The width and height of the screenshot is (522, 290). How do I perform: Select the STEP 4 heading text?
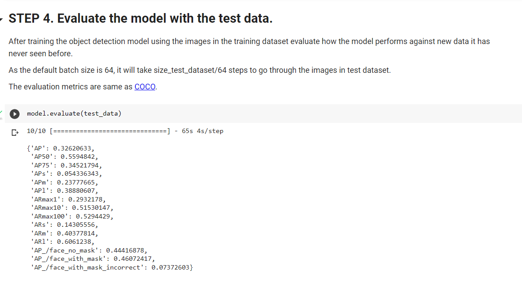[140, 19]
